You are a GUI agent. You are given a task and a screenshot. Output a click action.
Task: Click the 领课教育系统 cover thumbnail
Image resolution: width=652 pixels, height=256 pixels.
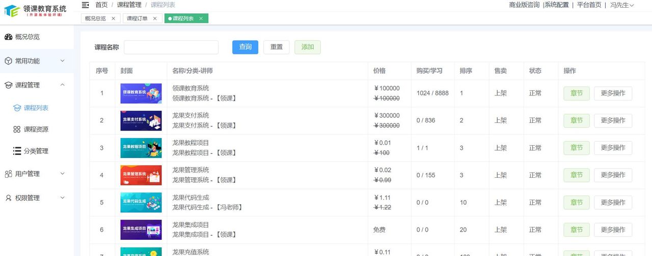click(141, 93)
